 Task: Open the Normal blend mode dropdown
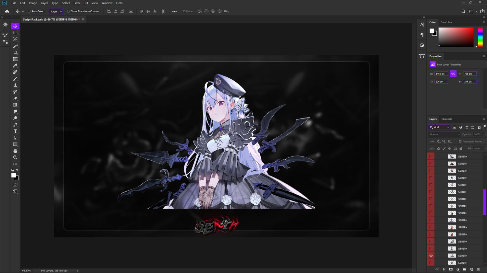[444, 134]
